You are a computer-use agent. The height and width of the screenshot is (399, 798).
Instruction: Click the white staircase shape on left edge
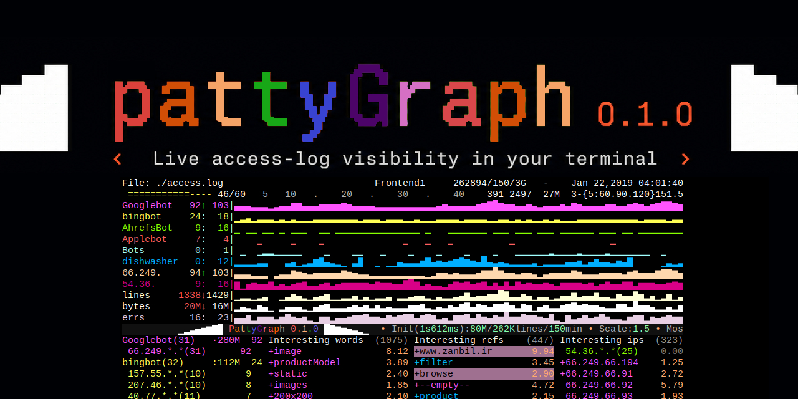pyautogui.click(x=34, y=108)
